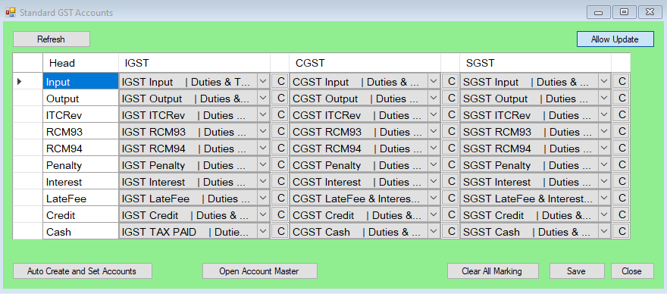
Task: Select the Output cell in Head column
Action: [x=80, y=98]
